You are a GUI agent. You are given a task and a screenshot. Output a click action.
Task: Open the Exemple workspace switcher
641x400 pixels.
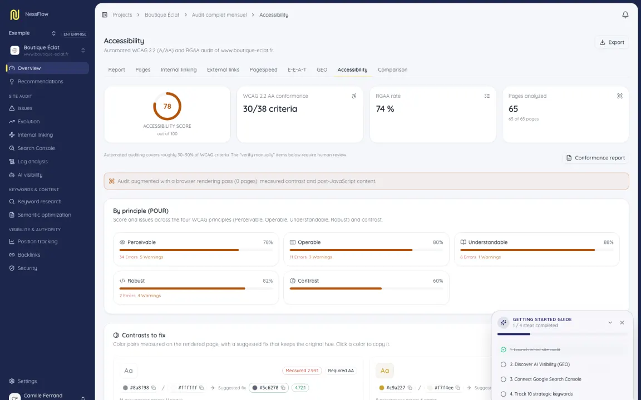point(32,33)
